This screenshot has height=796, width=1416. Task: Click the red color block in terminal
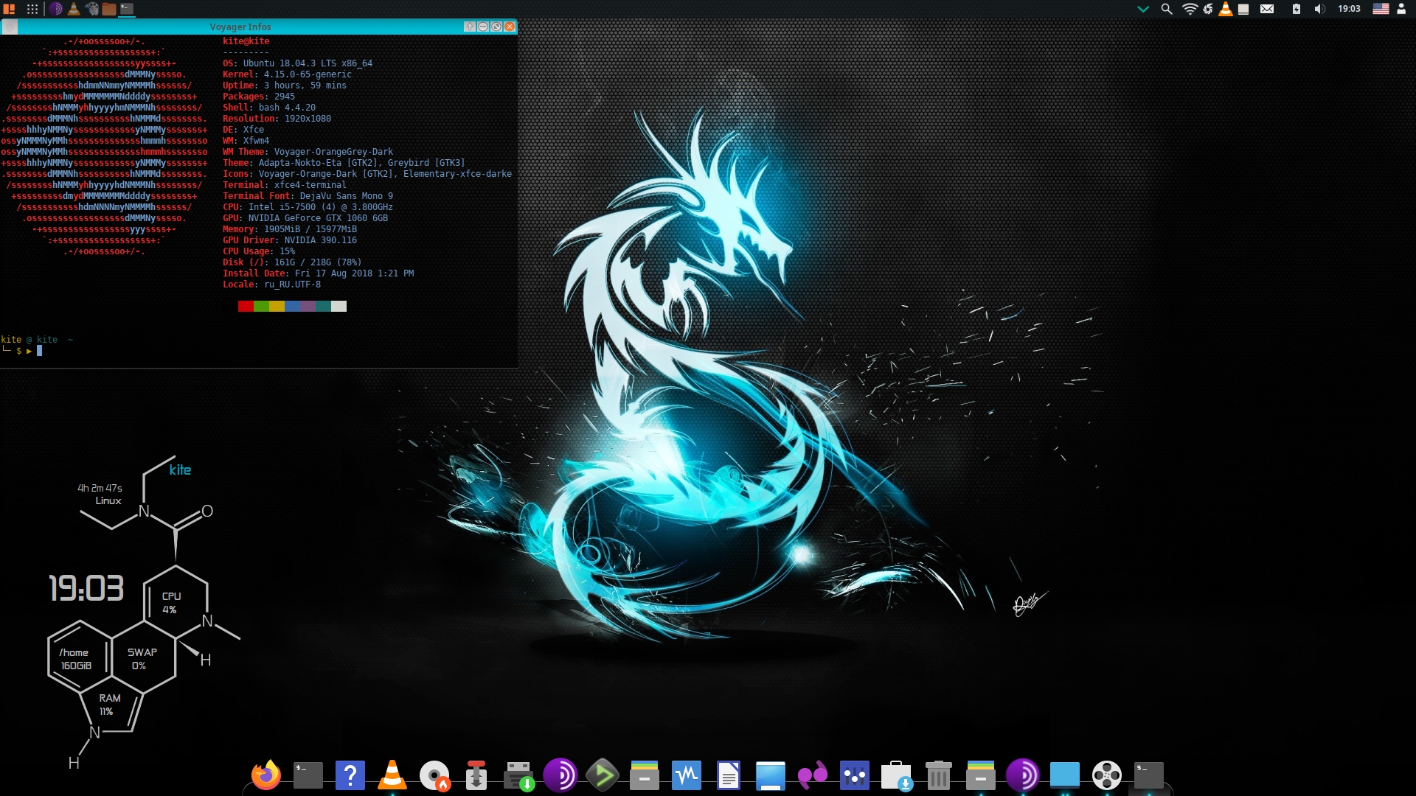246,307
